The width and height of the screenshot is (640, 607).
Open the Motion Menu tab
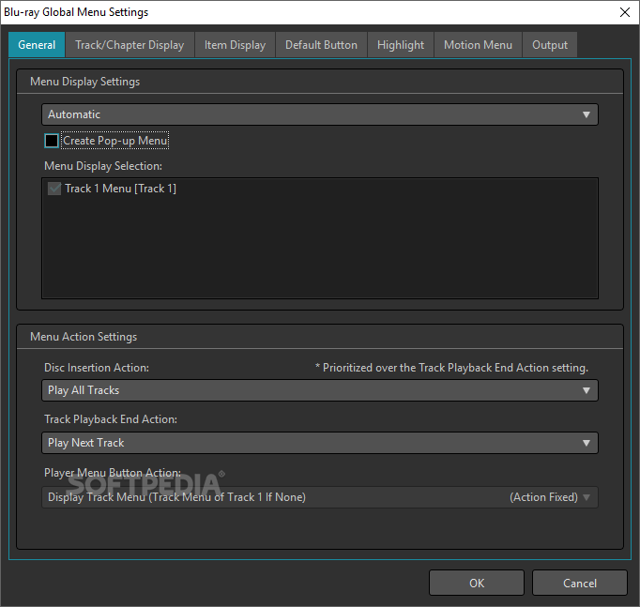(478, 44)
